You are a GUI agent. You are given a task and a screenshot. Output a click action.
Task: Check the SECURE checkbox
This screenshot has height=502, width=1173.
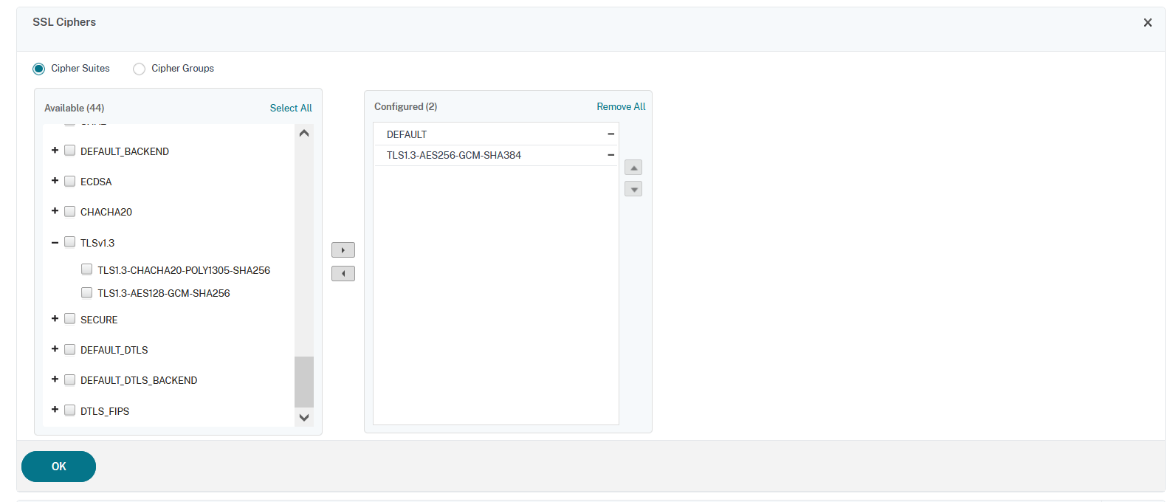(x=70, y=319)
